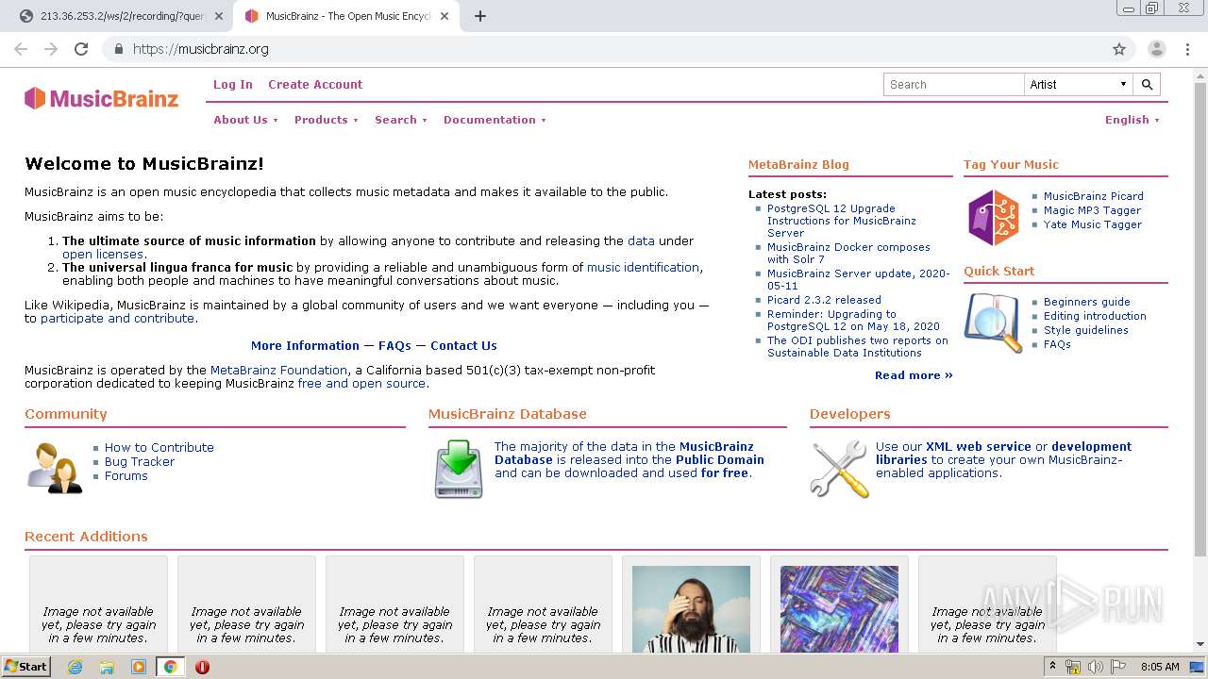Image resolution: width=1208 pixels, height=679 pixels.
Task: Open the participate and contribute link
Action: (x=117, y=318)
